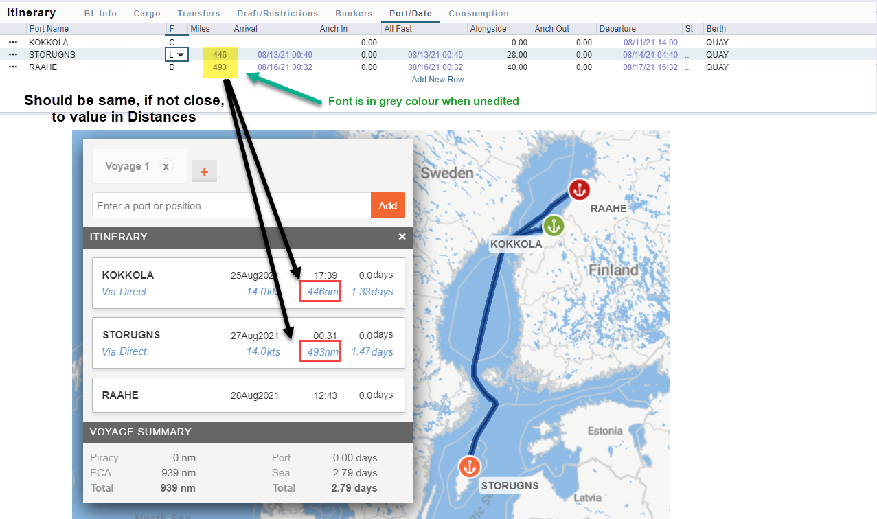The height and width of the screenshot is (519, 877).
Task: Switch to the Consumption tab
Action: point(479,13)
